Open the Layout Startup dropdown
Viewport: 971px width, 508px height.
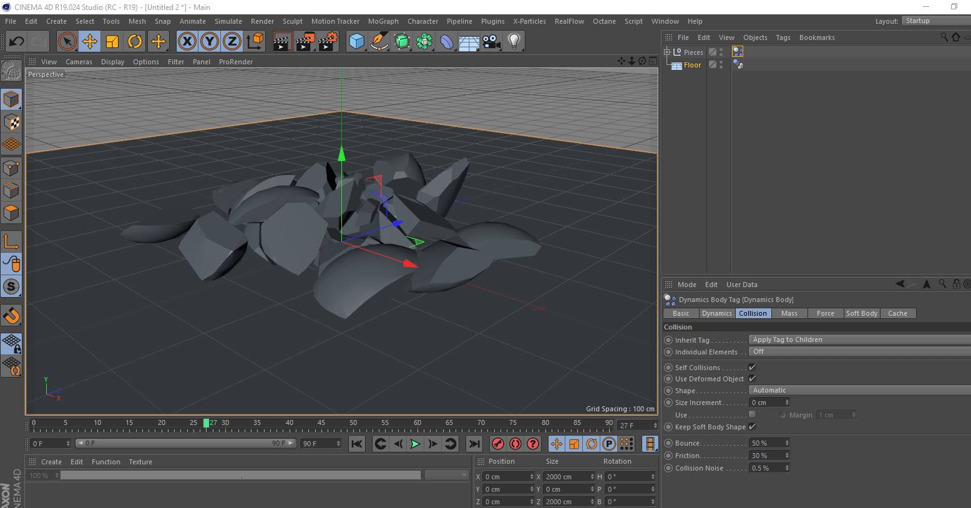936,21
